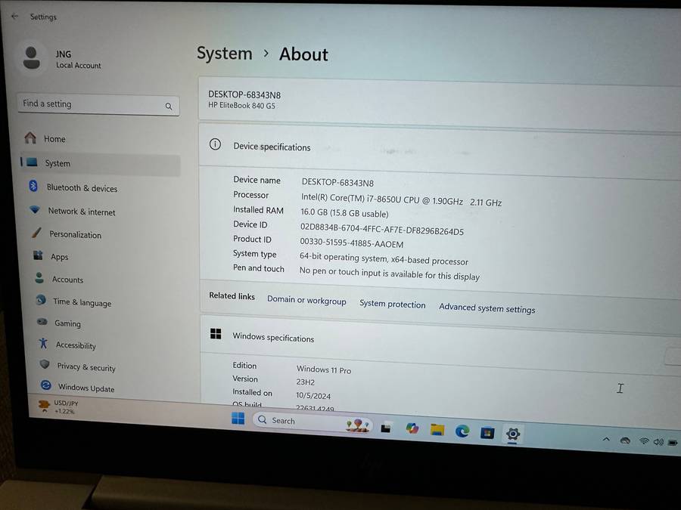Open the JNG local account avatar
Viewport: 681px width, 510px height.
coord(32,56)
